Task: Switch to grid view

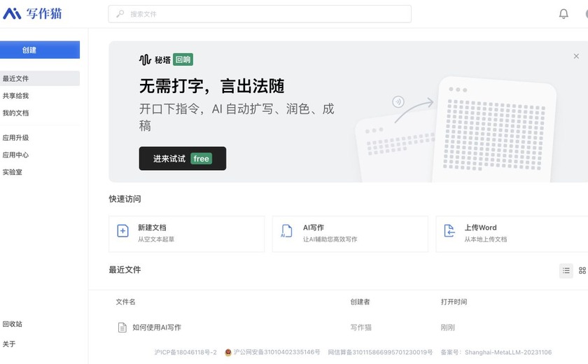Action: click(x=582, y=271)
